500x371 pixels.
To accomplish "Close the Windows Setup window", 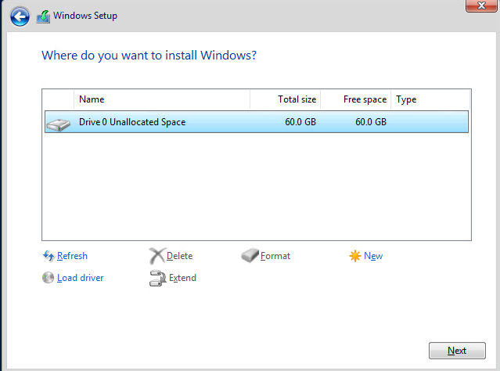I will pyautogui.click(x=481, y=5).
